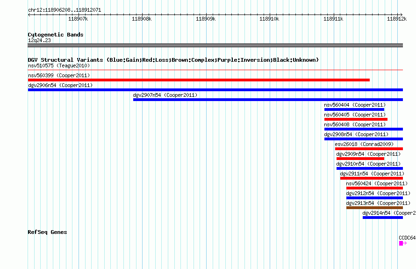Click the dgv2906n54 blue gain bar
416x269 pixels.
215,90
